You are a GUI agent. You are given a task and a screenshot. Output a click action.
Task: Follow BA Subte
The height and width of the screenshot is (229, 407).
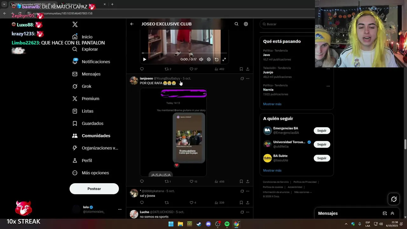[322, 158]
